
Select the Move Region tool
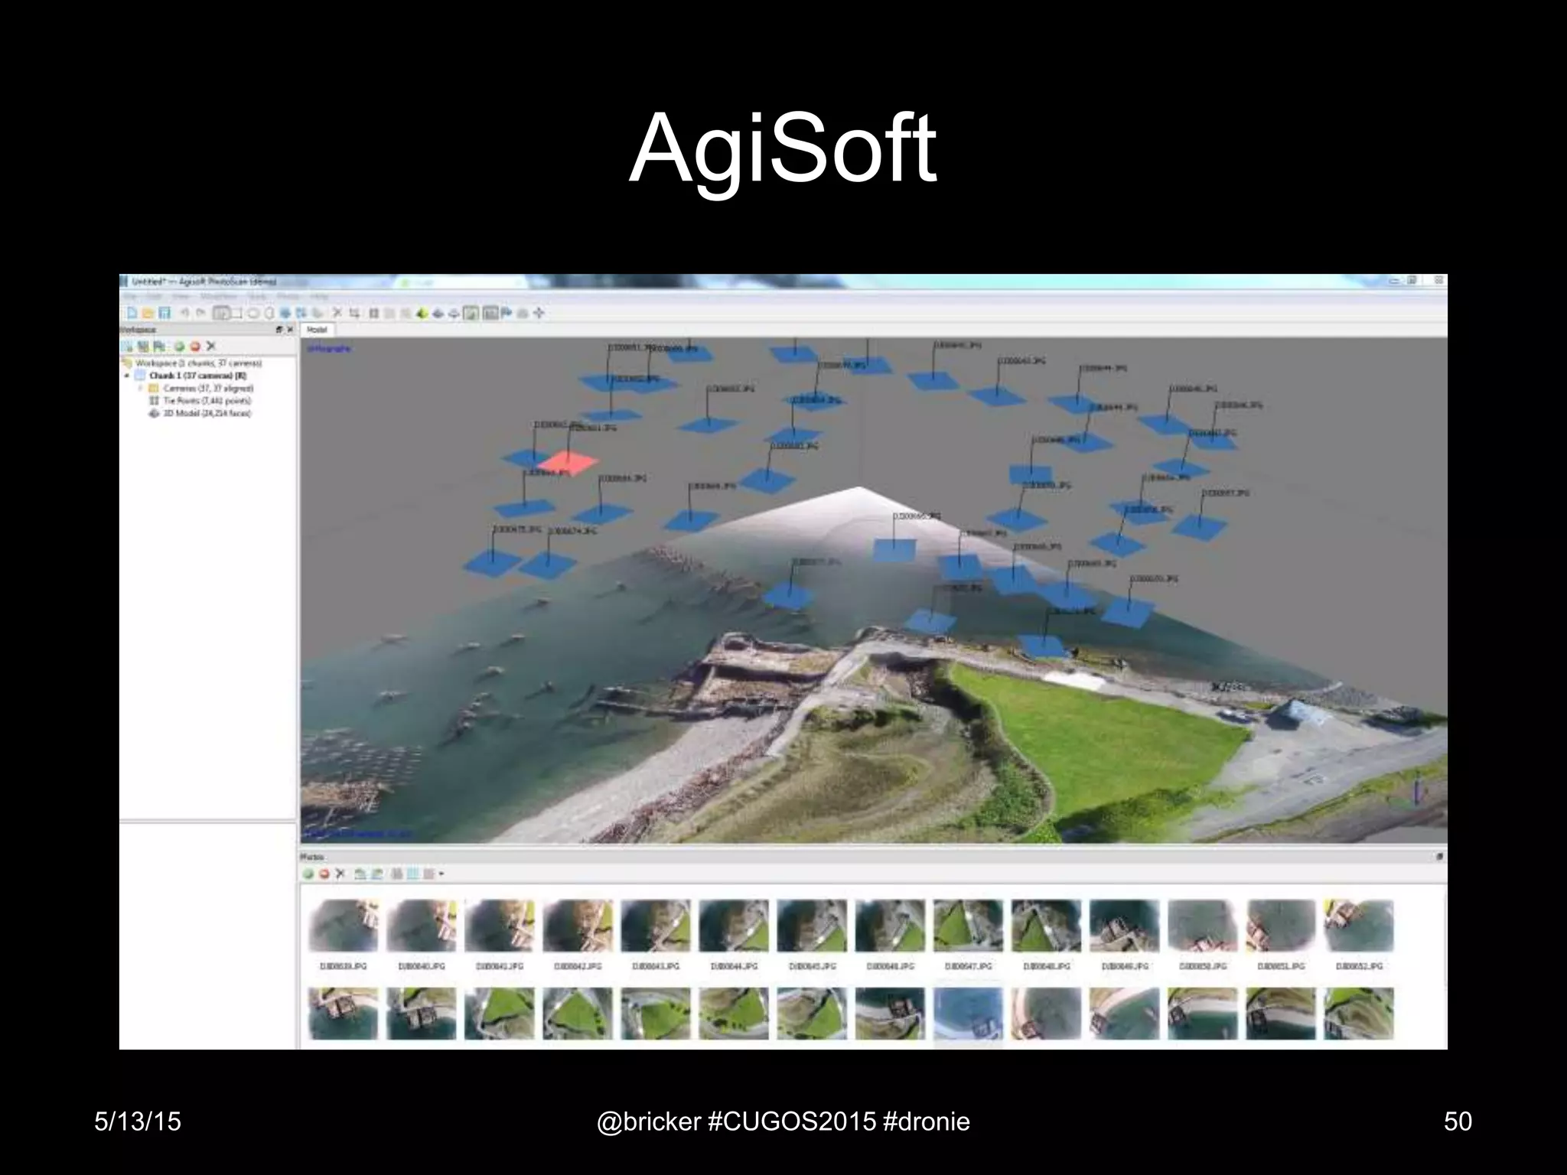285,312
